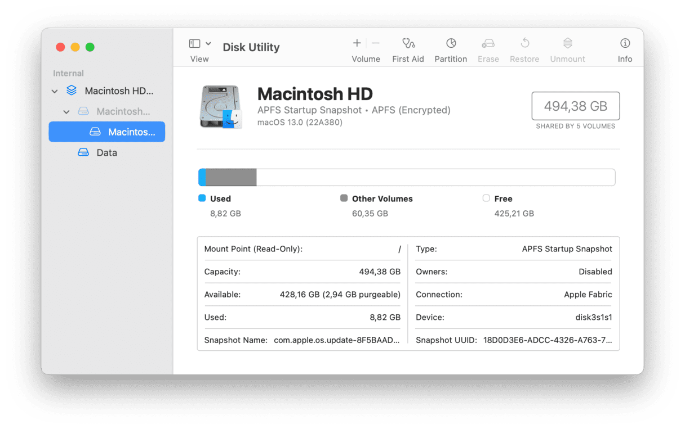Click the Macintosh HD drive image
685x429 pixels.
coord(220,107)
